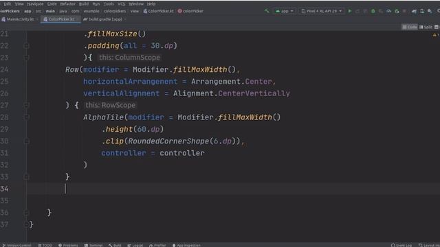Viewport: 440px width, 247px height.
Task: Collapse the code fold marker on line 30
Action: (26, 141)
